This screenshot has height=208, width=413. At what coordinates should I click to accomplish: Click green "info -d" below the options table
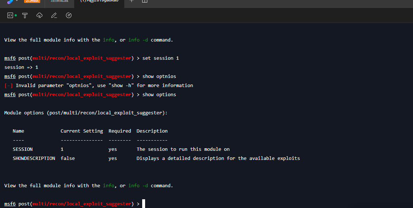(138, 185)
